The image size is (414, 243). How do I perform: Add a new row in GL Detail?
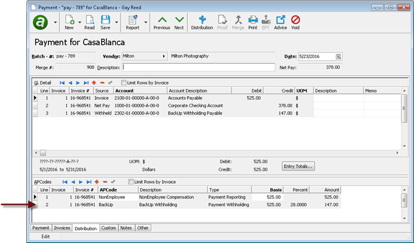[94, 83]
